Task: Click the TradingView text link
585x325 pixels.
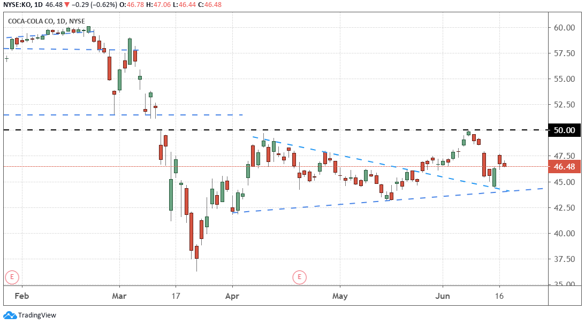Action: click(x=37, y=315)
